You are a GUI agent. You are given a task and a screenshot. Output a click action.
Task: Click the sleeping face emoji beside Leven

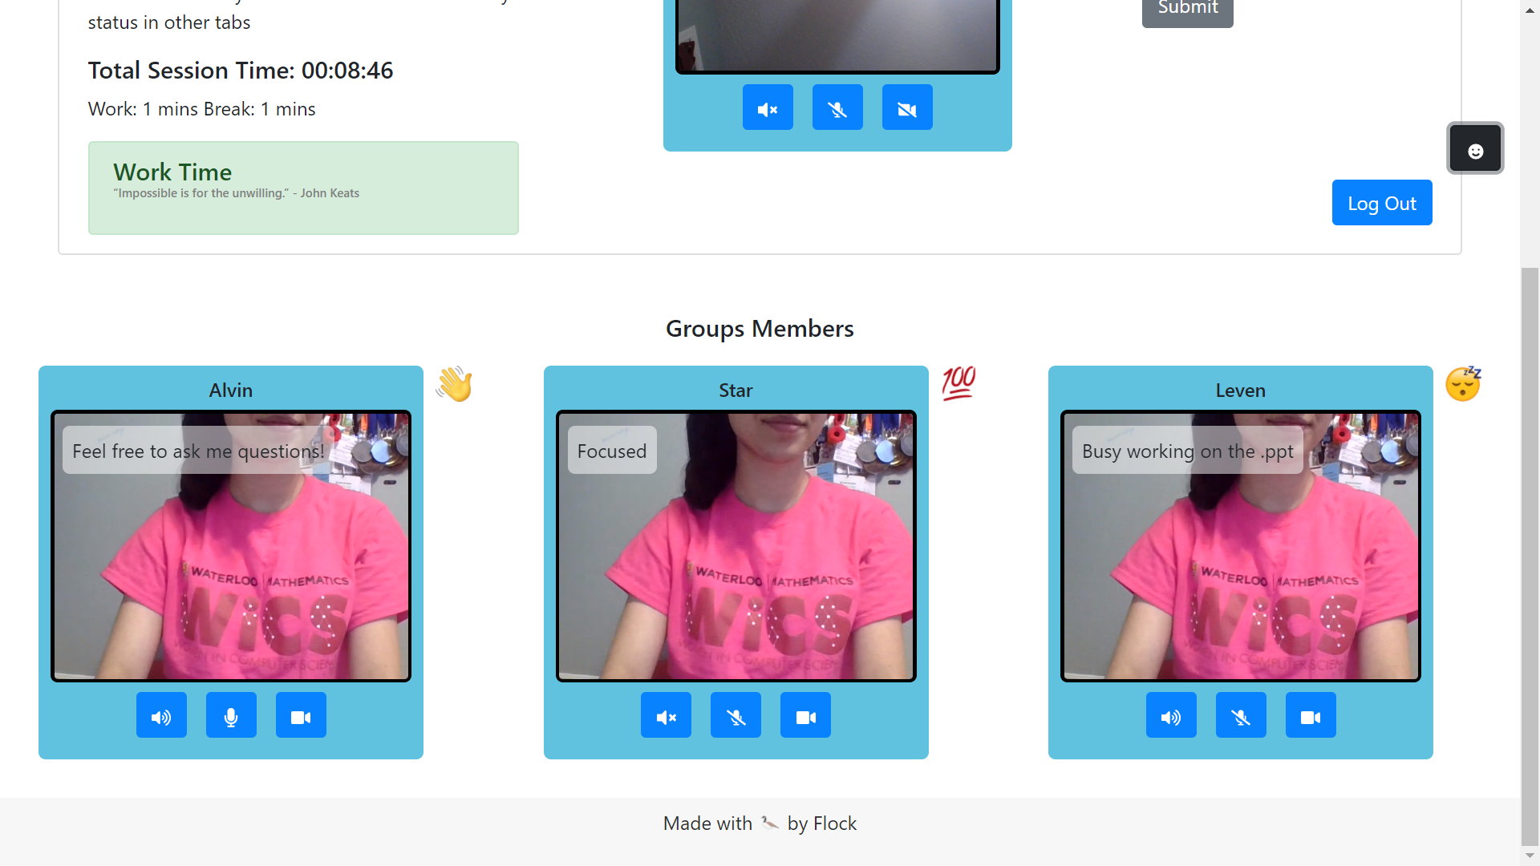pos(1463,384)
